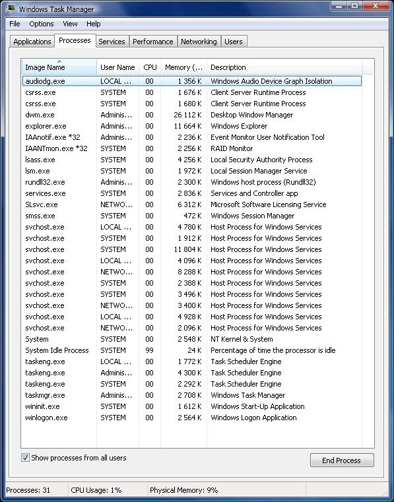Select the NT Kernel & System row
This screenshot has width=394, height=502.
pyautogui.click(x=192, y=338)
